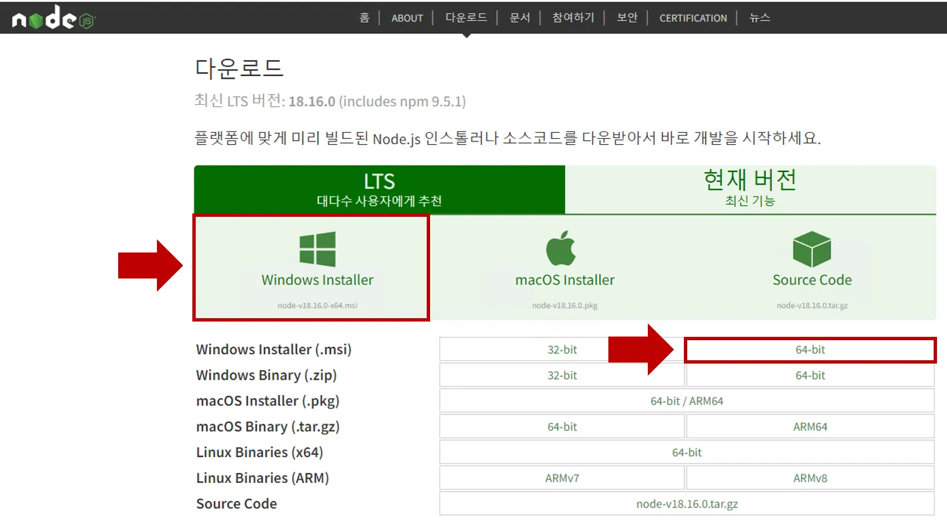The height and width of the screenshot is (531, 947).
Task: Download macOS Binary (.tar.gz) 64-bit
Action: 562,426
